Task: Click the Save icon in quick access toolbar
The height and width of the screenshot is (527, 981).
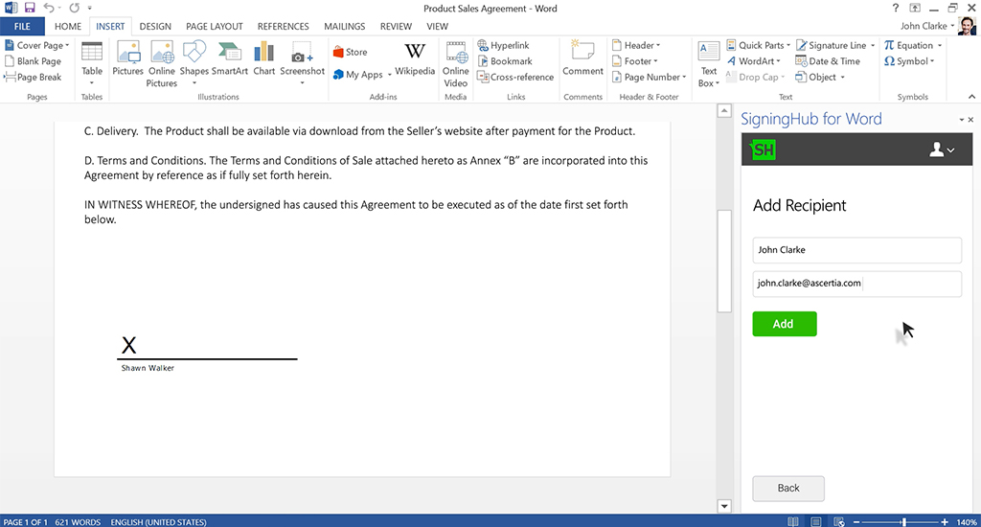Action: [x=30, y=8]
